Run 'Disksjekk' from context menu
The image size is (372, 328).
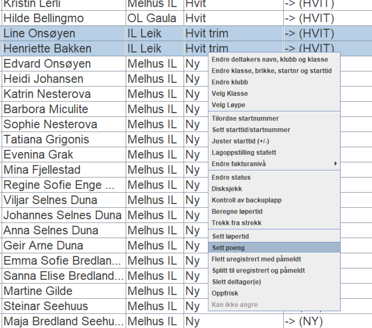tap(227, 189)
